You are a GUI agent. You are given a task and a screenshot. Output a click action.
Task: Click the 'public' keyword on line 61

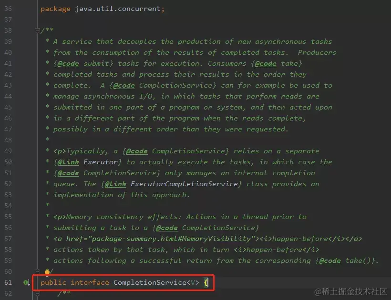[53, 282]
